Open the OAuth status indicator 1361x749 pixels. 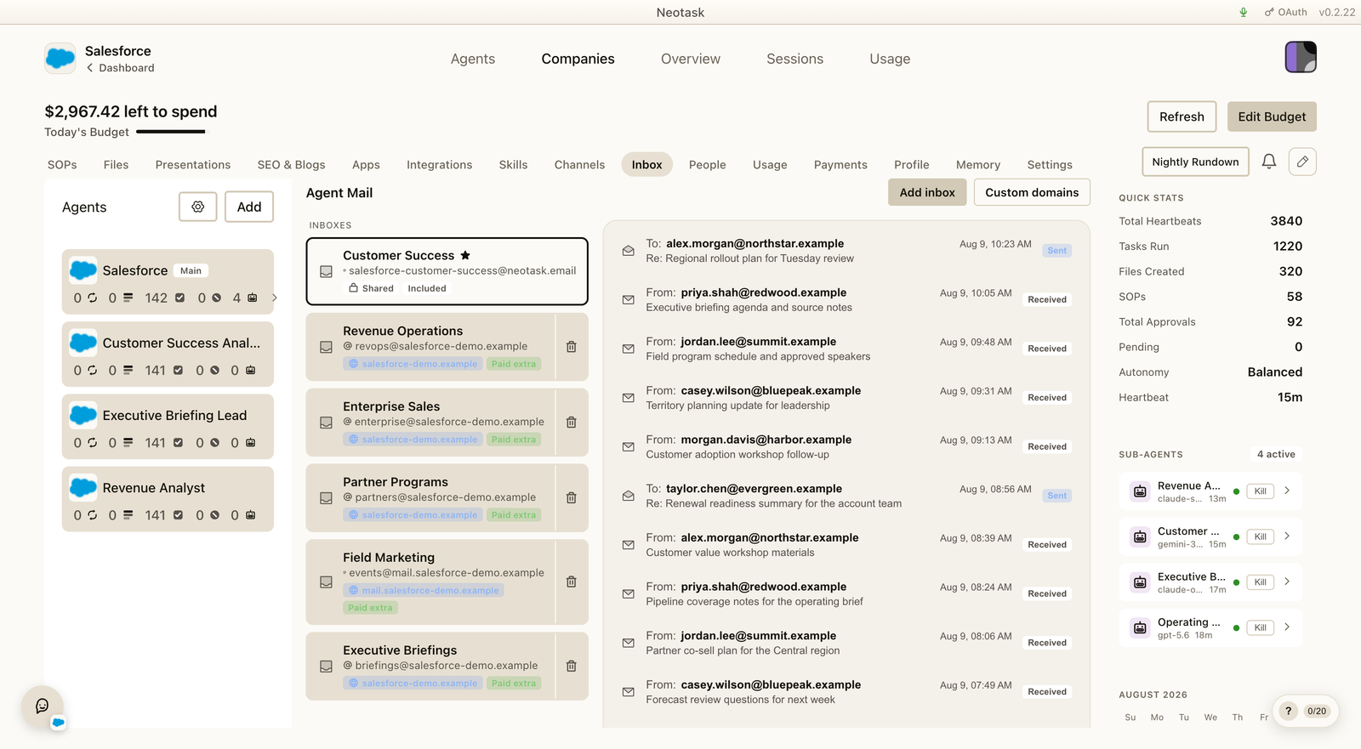point(1285,12)
